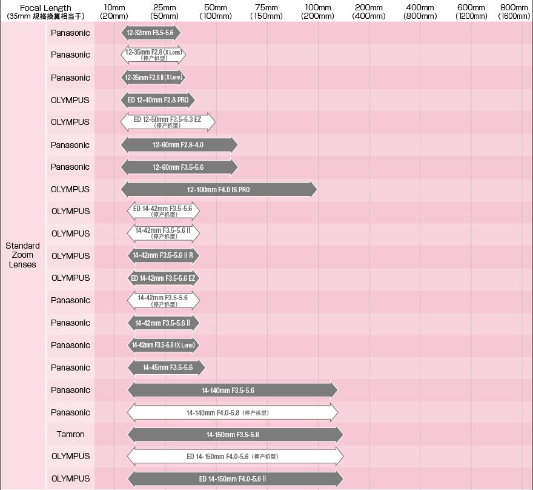
Task: Click the 14-42mm F3.5-5.6 (X Lens) bar
Action: coord(164,345)
